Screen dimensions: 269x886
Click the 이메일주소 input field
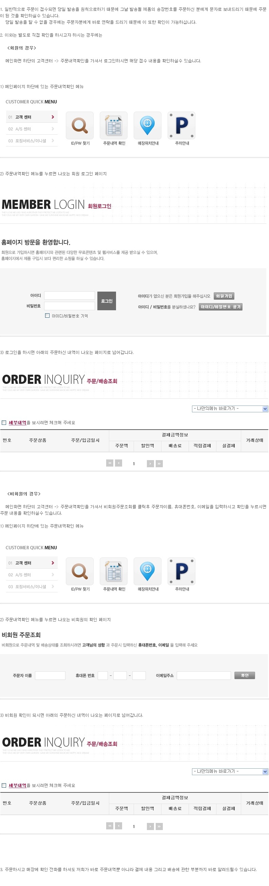204,675
